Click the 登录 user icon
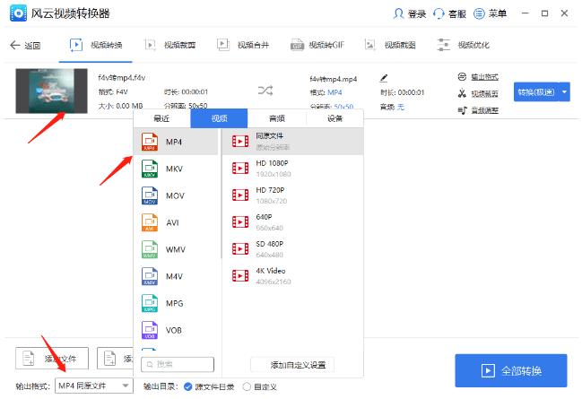 398,13
